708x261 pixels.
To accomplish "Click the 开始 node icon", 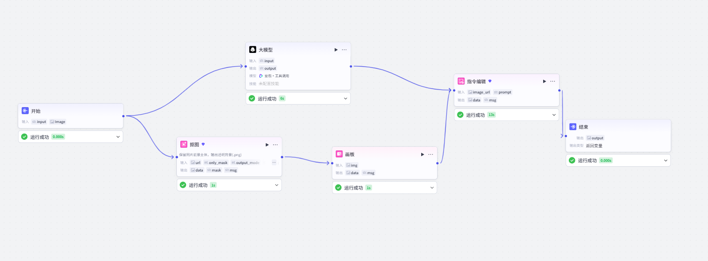I will pos(25,111).
